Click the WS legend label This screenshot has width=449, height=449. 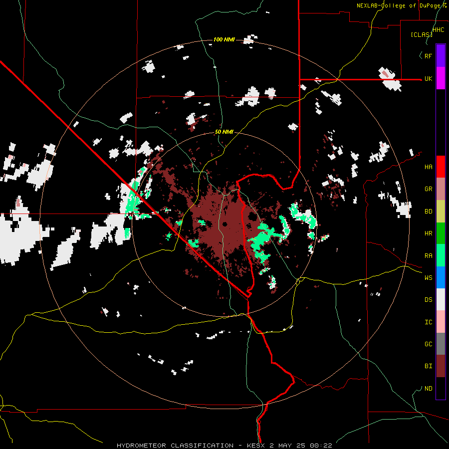(x=428, y=278)
